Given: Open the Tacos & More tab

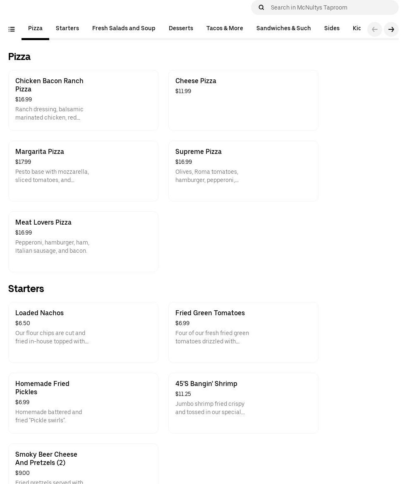Looking at the screenshot, I should click(225, 28).
